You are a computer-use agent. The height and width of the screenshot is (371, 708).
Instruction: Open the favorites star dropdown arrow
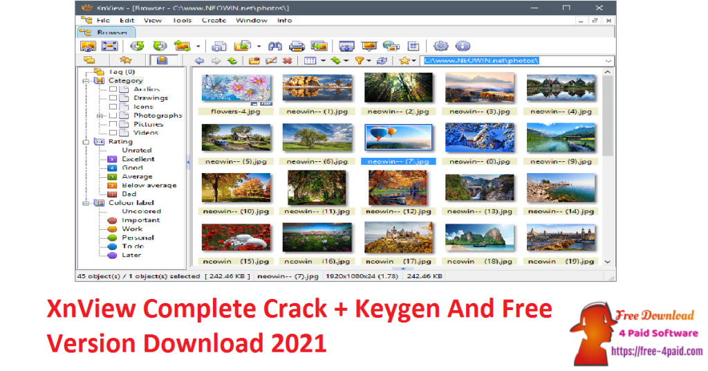pyautogui.click(x=413, y=61)
